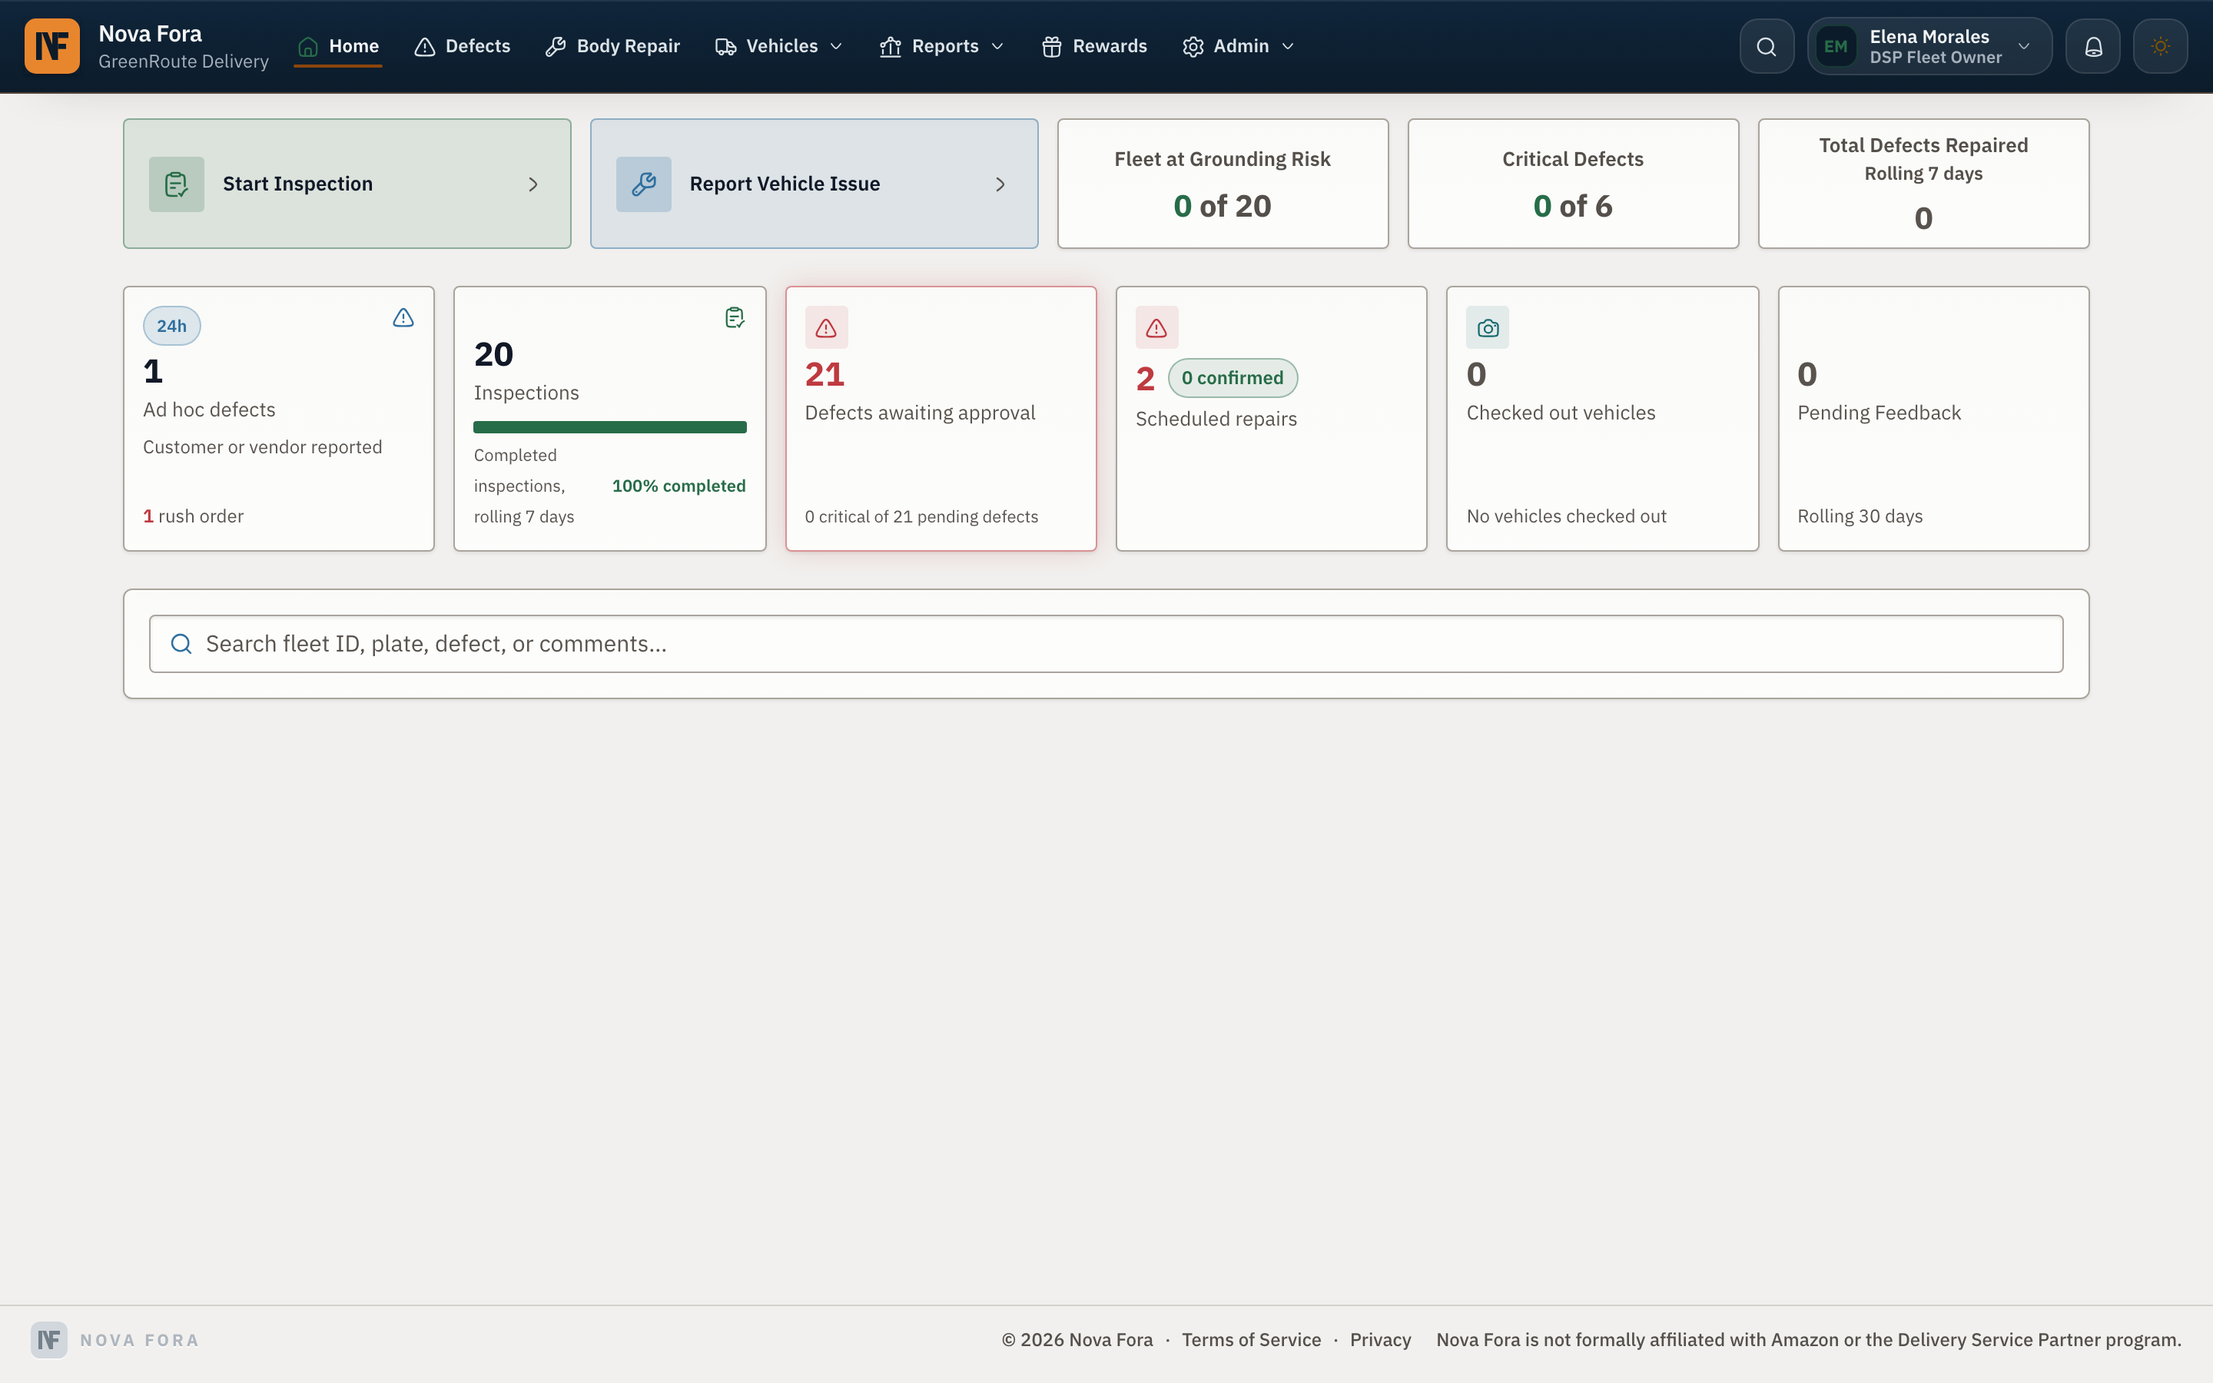This screenshot has height=1383, width=2213.
Task: Click the Start Inspection chevron arrow
Action: click(x=533, y=184)
